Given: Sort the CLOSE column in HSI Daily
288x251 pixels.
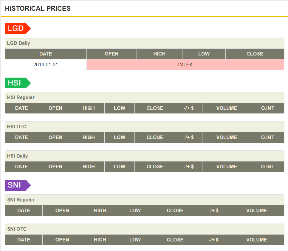Looking at the screenshot, I should [154, 167].
